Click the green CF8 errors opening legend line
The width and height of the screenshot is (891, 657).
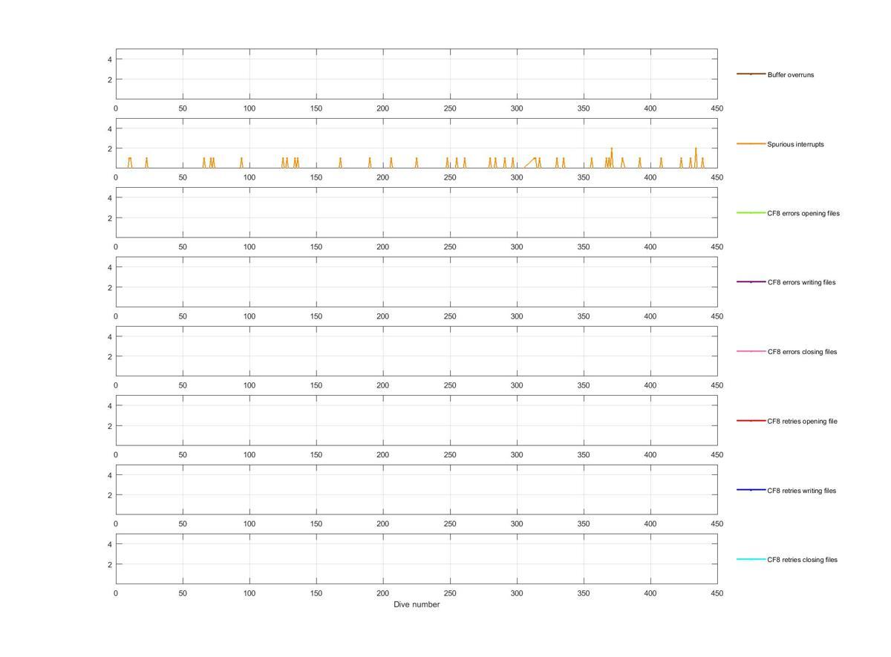(x=751, y=213)
